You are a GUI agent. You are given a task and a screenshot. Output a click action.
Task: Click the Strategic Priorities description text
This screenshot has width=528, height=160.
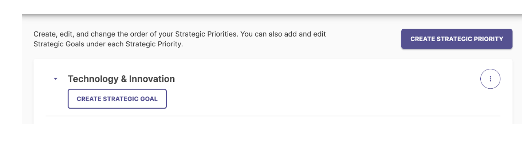coord(180,39)
